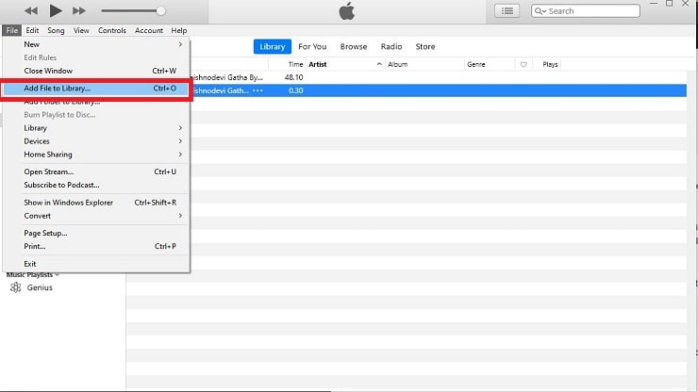Image resolution: width=698 pixels, height=392 pixels.
Task: Select the highlighted song lasting 0.30
Action: click(439, 90)
